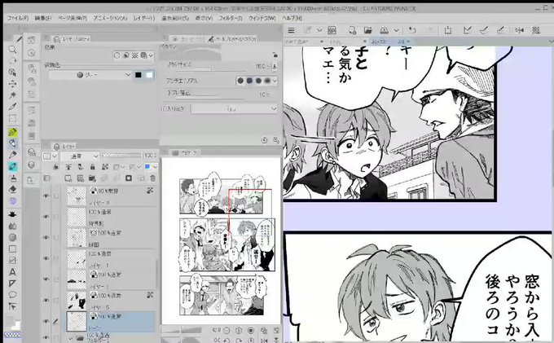Select the cyan-highlighted Airbrush tool
Image resolution: width=554 pixels, height=343 pixels.
[12, 166]
